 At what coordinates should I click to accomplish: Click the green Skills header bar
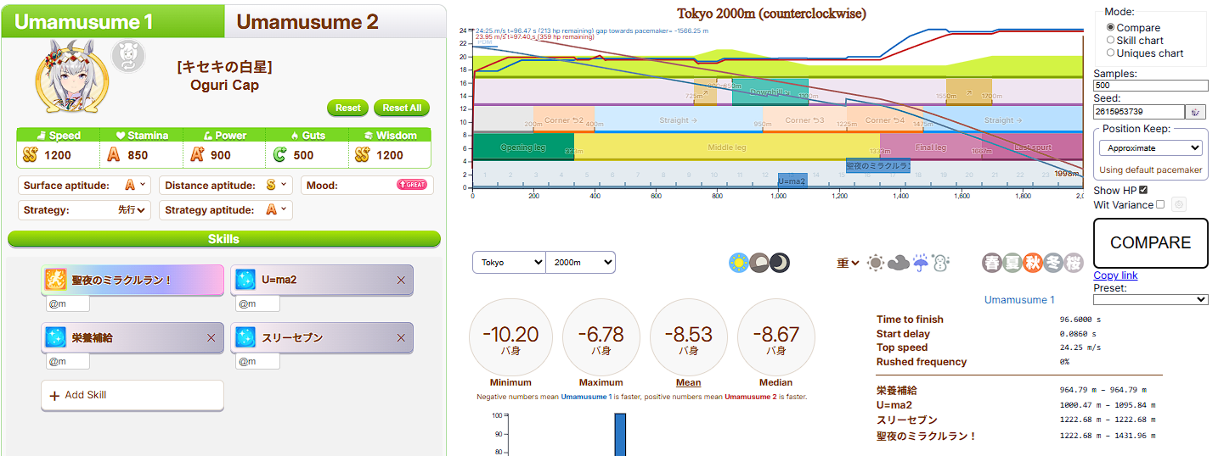224,239
